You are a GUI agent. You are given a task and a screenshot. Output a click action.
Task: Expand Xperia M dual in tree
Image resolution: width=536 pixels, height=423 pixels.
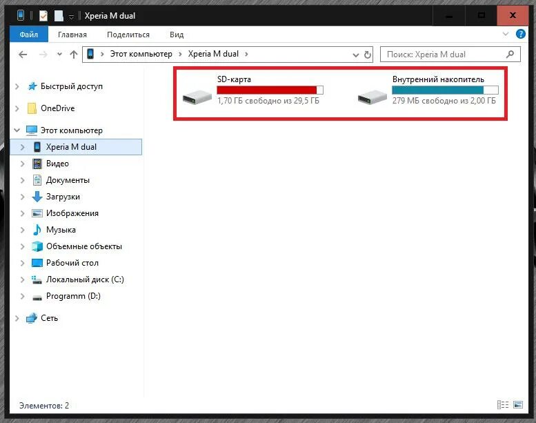(x=23, y=147)
